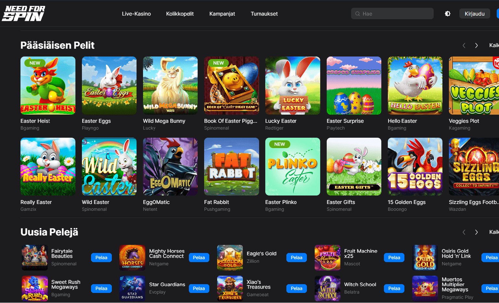
Task: Click the Easter Gifts title text
Action: pos(341,202)
